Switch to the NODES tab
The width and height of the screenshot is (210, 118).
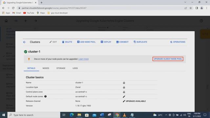[46, 68]
